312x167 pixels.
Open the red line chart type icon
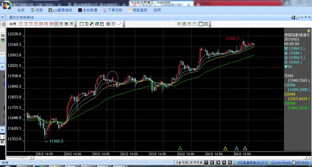coord(120,24)
